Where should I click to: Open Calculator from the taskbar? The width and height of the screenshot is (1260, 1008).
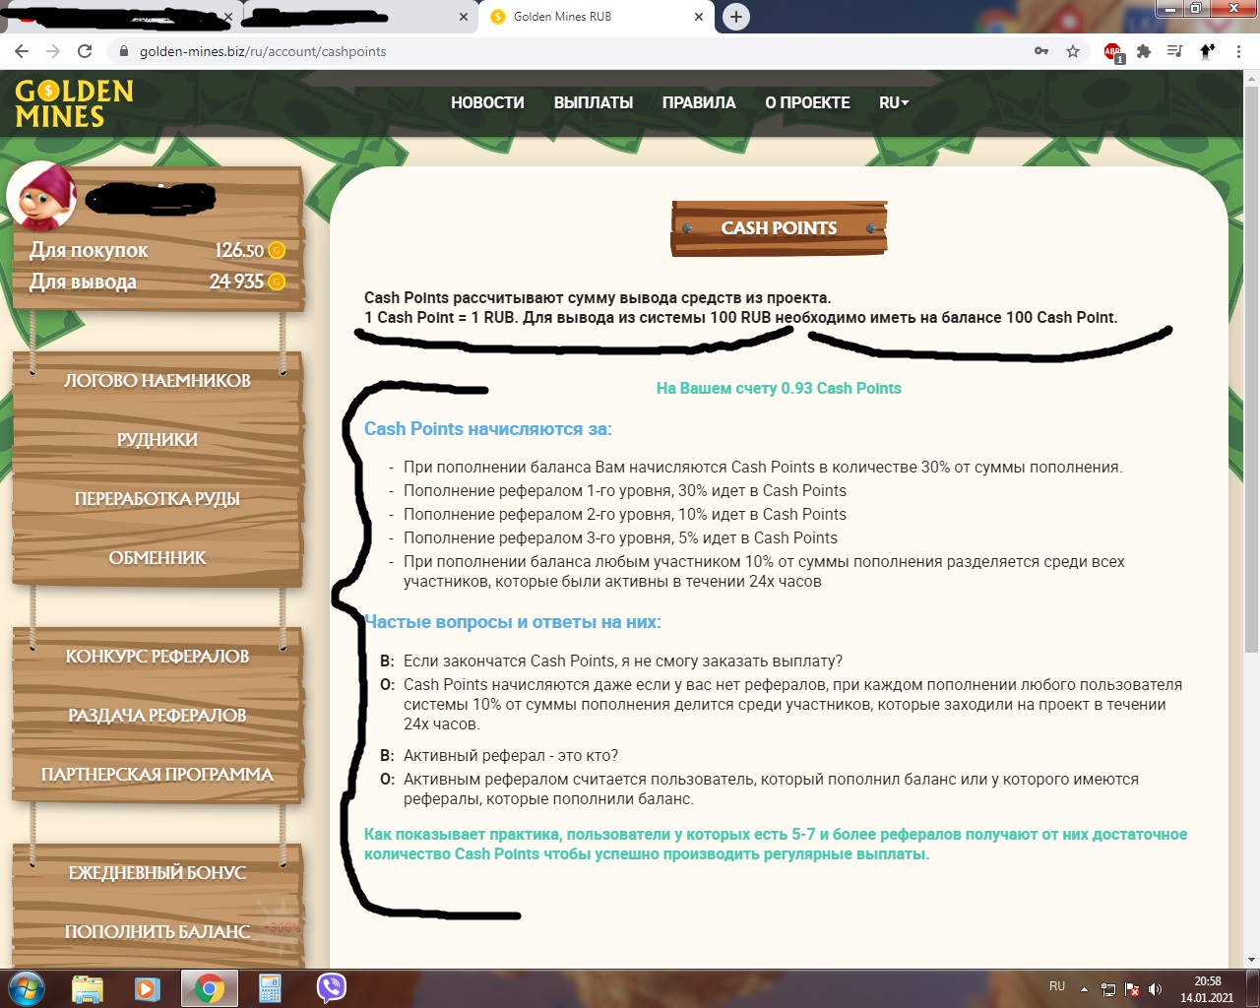coord(270,988)
